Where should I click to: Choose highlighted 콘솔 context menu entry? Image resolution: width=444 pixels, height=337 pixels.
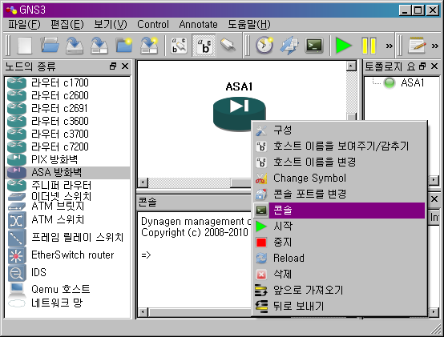coord(339,211)
